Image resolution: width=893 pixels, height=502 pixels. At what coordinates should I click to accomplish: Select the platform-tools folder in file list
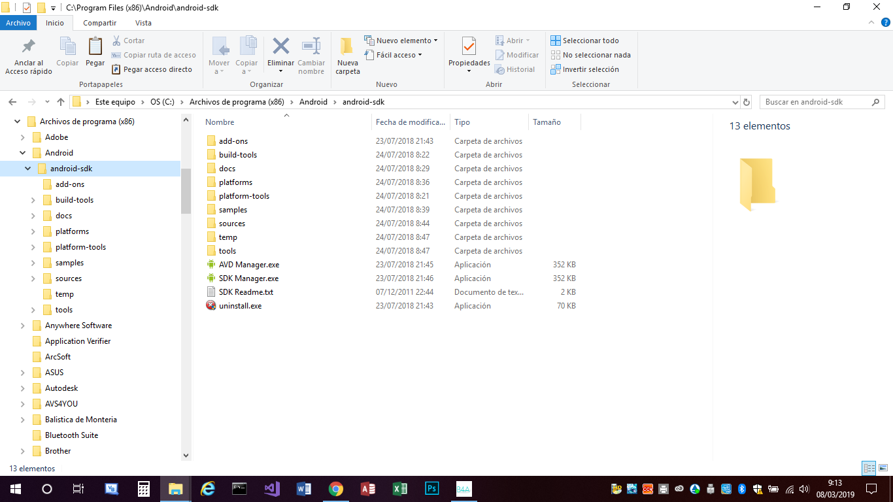click(x=244, y=196)
